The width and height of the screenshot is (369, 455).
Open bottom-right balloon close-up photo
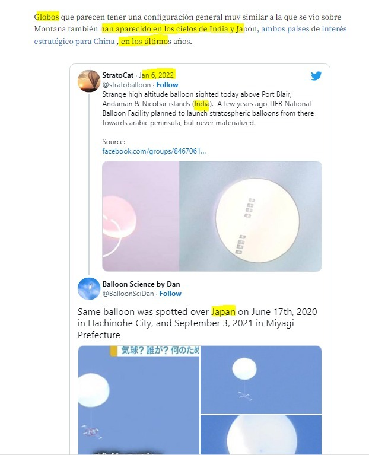coord(261,435)
